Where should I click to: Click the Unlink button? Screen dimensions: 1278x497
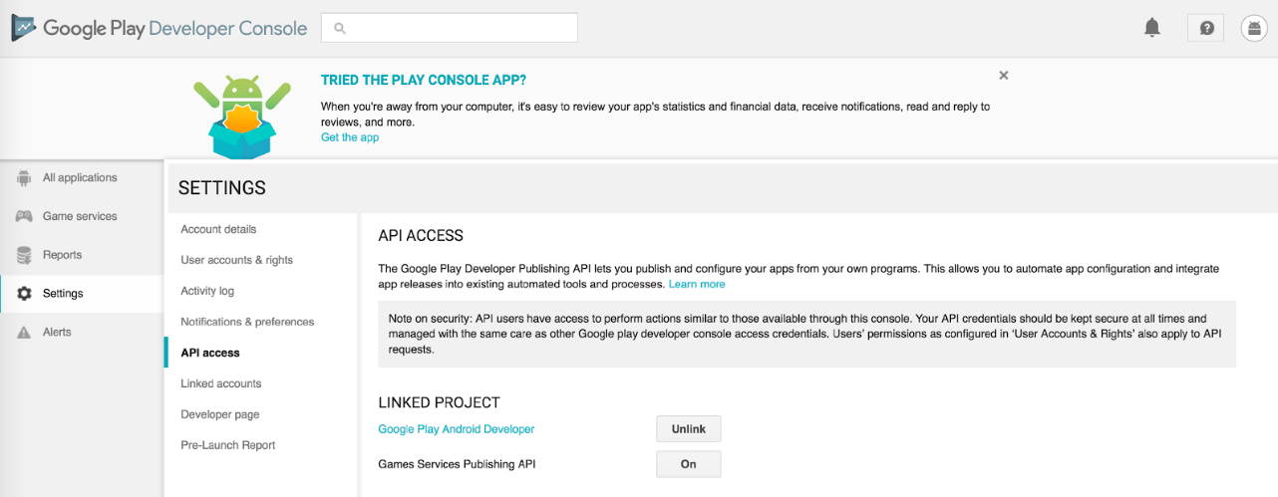(688, 429)
